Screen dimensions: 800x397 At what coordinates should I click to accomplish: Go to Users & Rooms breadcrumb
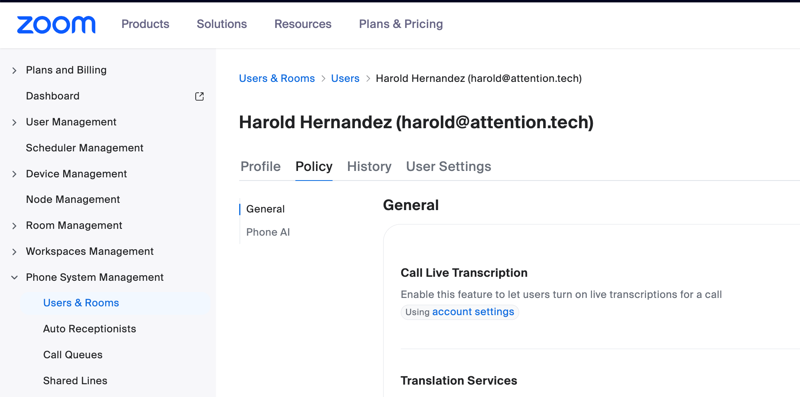[x=277, y=78]
